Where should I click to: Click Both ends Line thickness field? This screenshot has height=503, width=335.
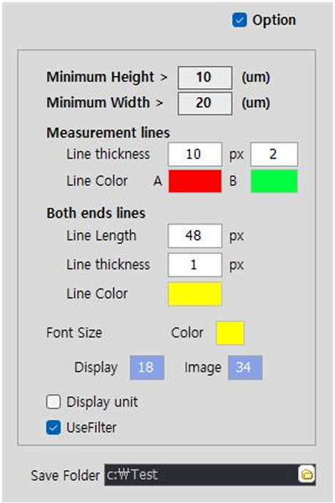(x=195, y=265)
